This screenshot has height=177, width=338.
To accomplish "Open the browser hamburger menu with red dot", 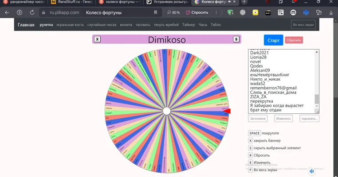I will (294, 1).
